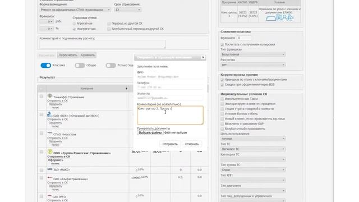The width and height of the screenshot is (359, 202).
Task: Click Отменить in the dialog
Action: point(192,144)
